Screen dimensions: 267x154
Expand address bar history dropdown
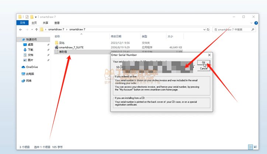click(204, 29)
